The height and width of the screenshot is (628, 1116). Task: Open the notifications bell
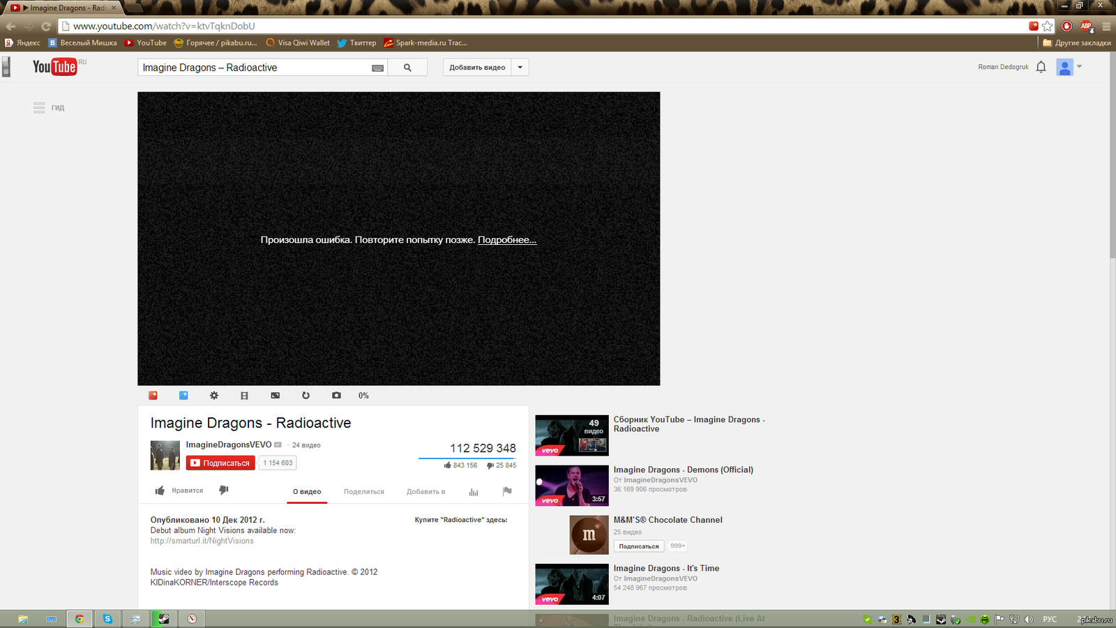point(1041,67)
